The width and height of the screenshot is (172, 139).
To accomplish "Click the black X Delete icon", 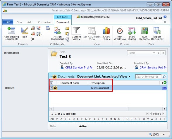I will tap(33, 39).
